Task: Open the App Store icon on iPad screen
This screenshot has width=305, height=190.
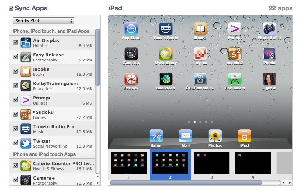Action: pos(131,29)
